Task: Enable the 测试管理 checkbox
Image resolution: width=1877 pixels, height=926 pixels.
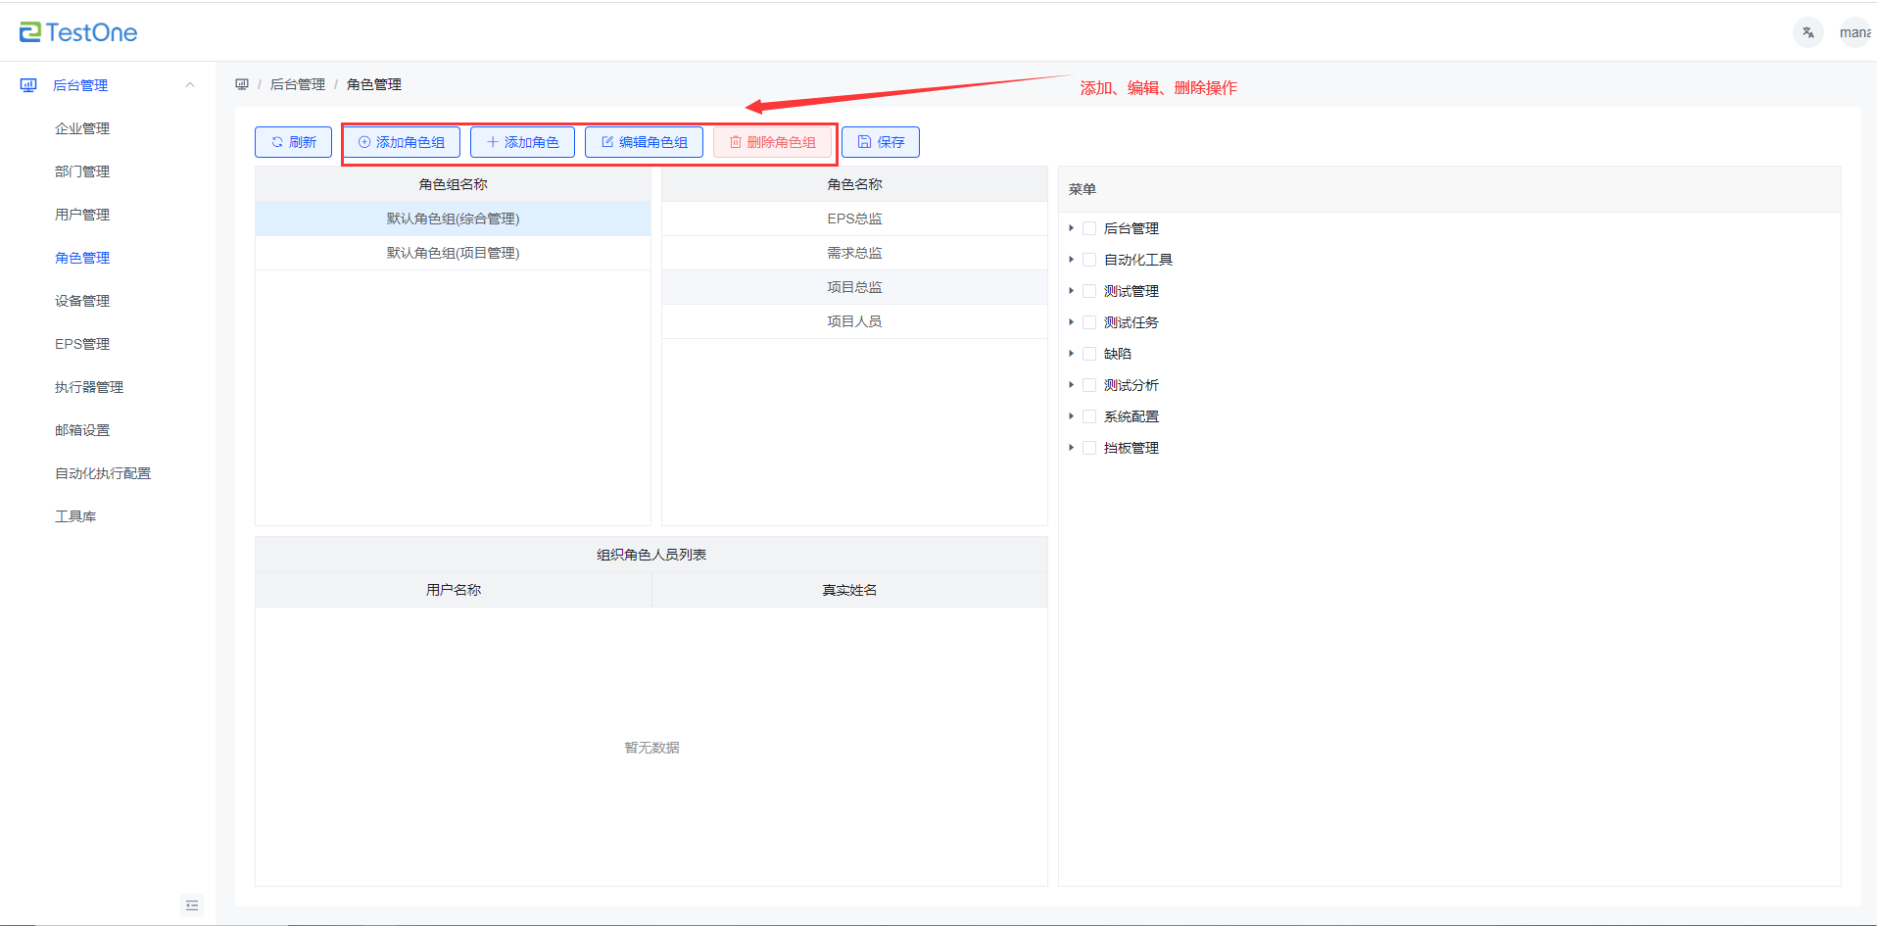Action: [1088, 291]
